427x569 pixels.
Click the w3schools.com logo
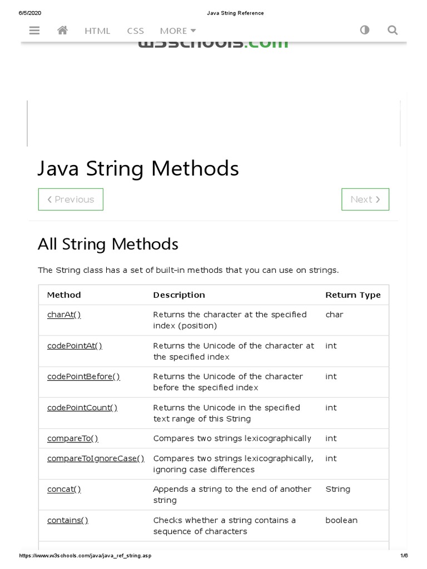pos(213,44)
